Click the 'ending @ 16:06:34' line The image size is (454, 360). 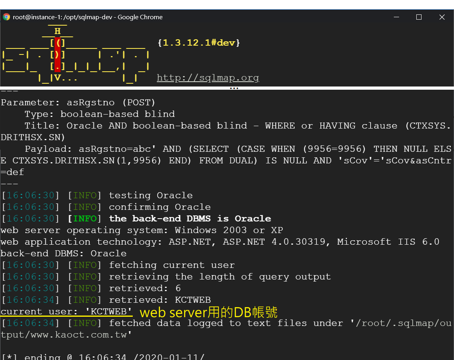click(103, 356)
